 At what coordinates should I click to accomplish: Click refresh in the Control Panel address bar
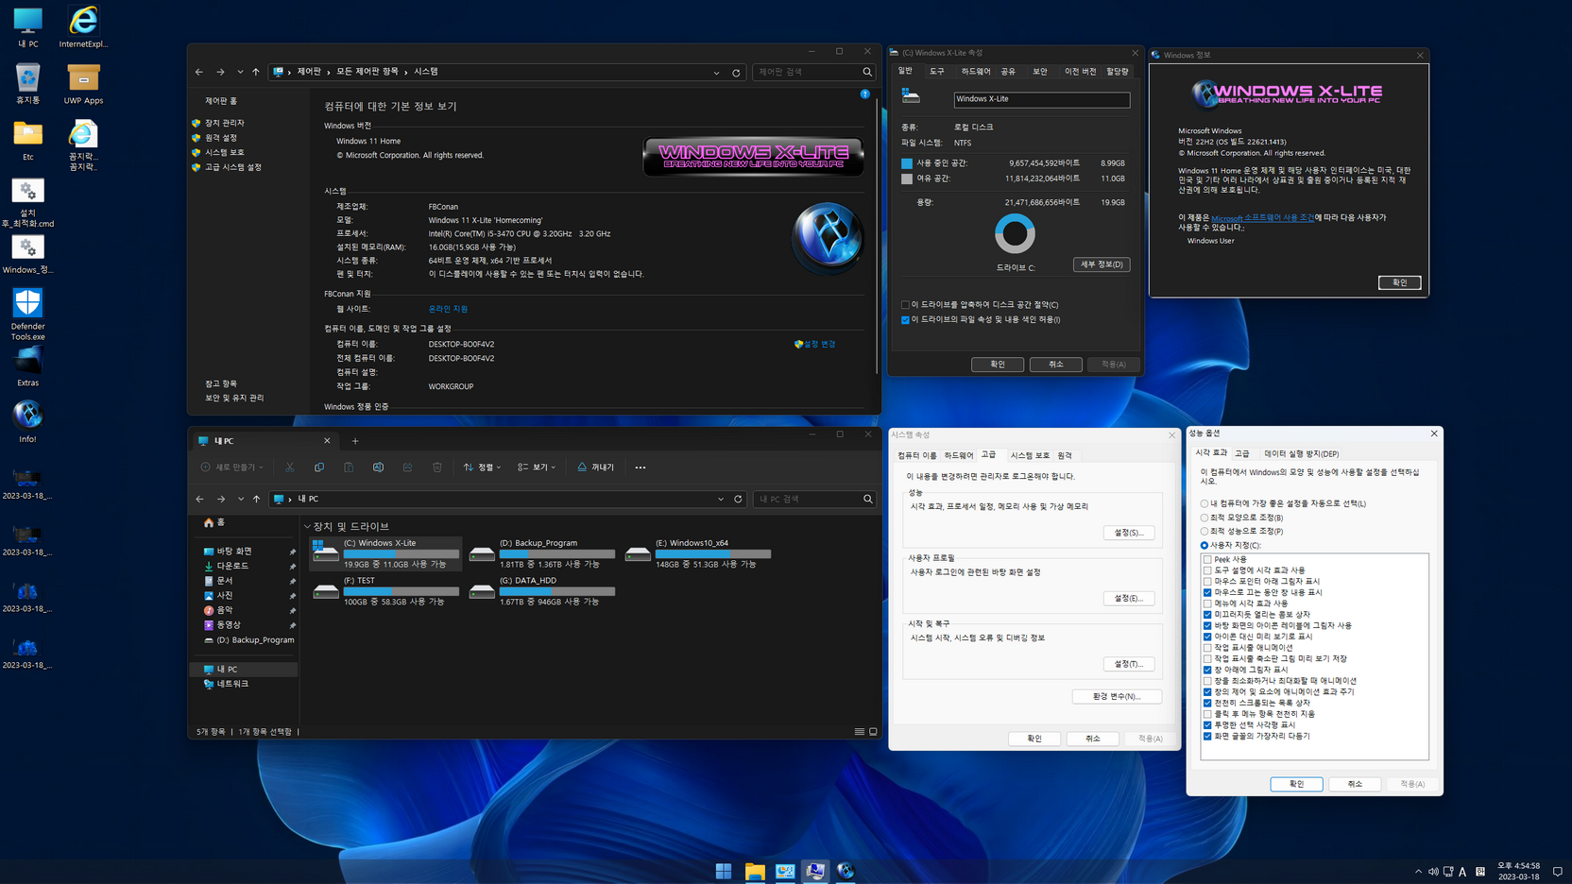coord(736,72)
